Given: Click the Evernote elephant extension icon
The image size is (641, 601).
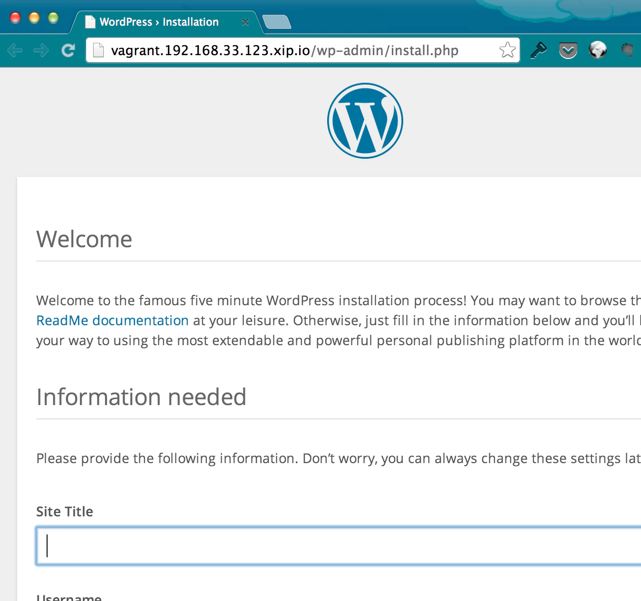Looking at the screenshot, I should (x=628, y=49).
